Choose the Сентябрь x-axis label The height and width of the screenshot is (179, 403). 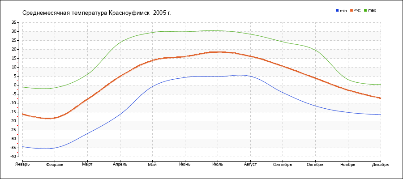tap(283, 164)
